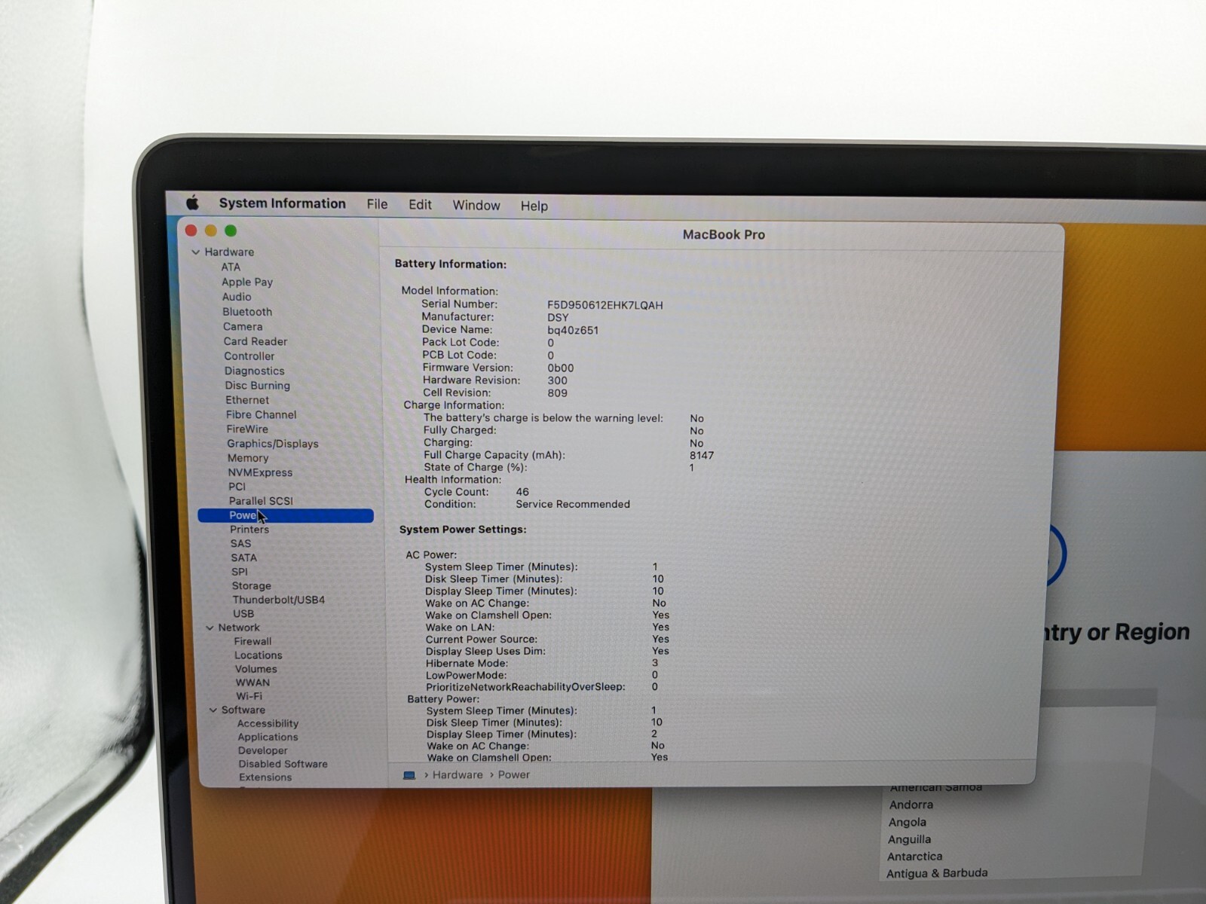Select Storage in the sidebar

pos(252,586)
